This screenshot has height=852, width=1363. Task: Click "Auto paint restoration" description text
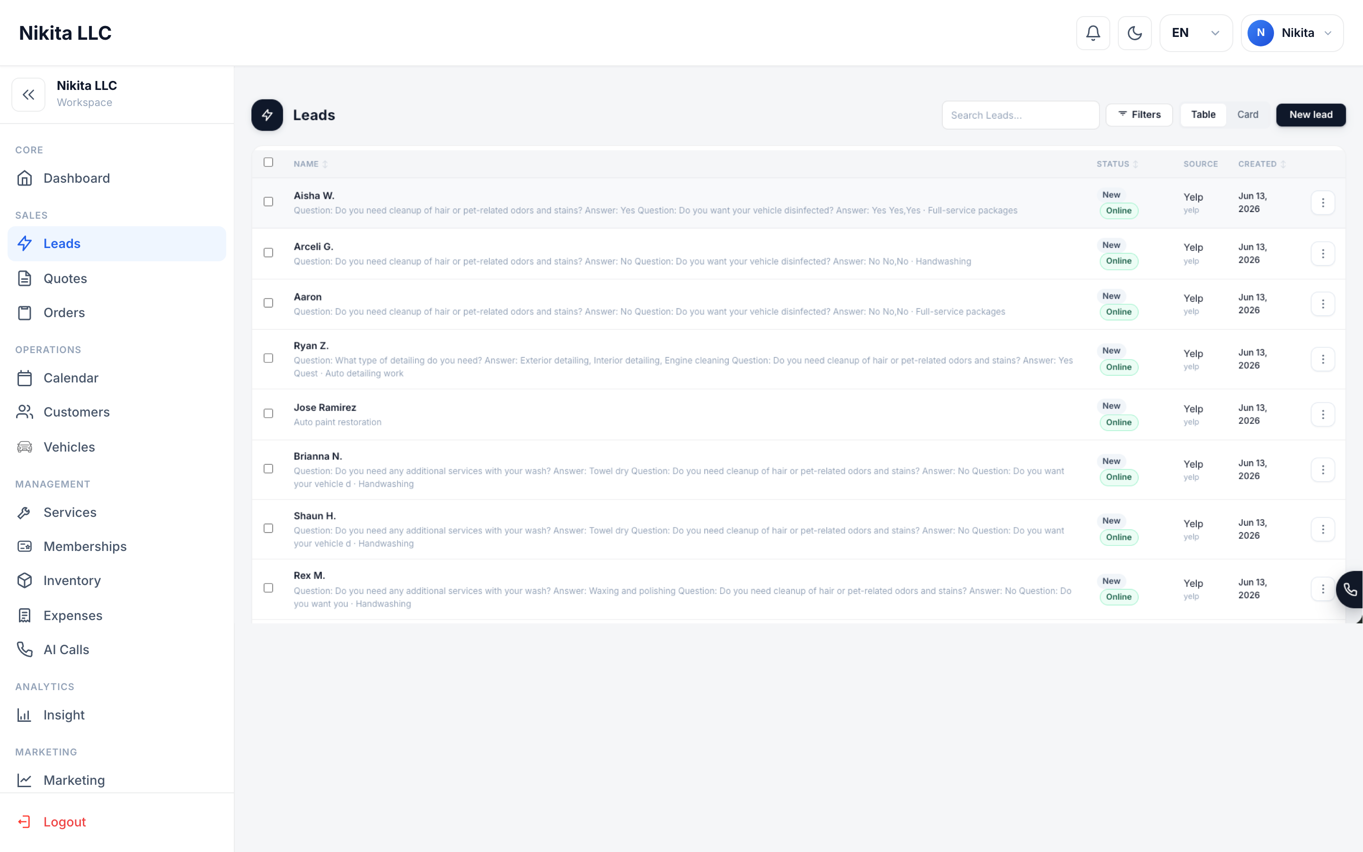[x=337, y=422]
